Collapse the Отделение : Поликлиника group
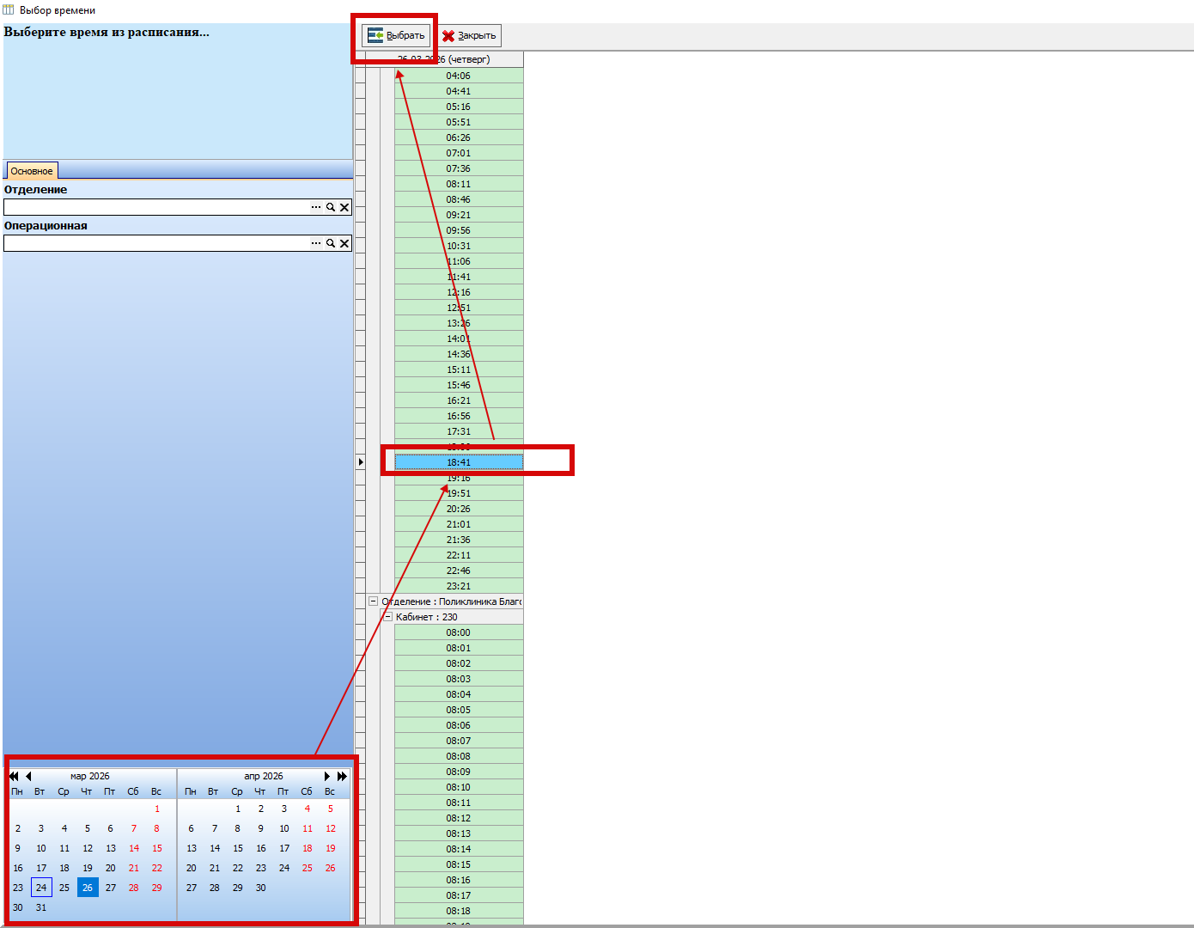 373,601
